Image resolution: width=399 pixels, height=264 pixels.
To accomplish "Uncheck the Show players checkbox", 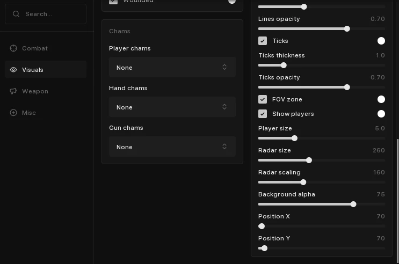I will (x=263, y=114).
